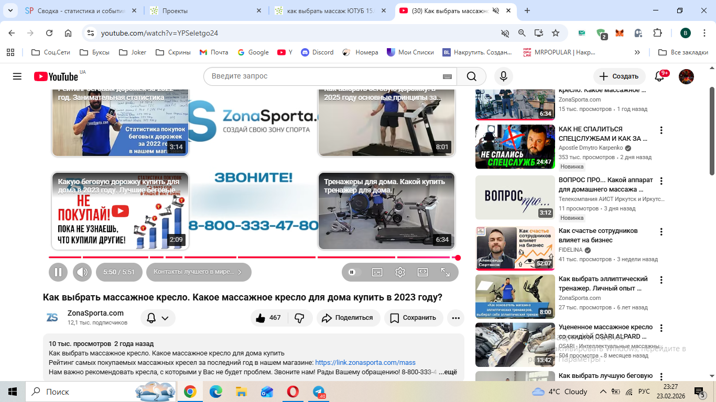Open Telegram from the Windows taskbar
Viewport: 716px width, 402px height.
click(x=319, y=392)
